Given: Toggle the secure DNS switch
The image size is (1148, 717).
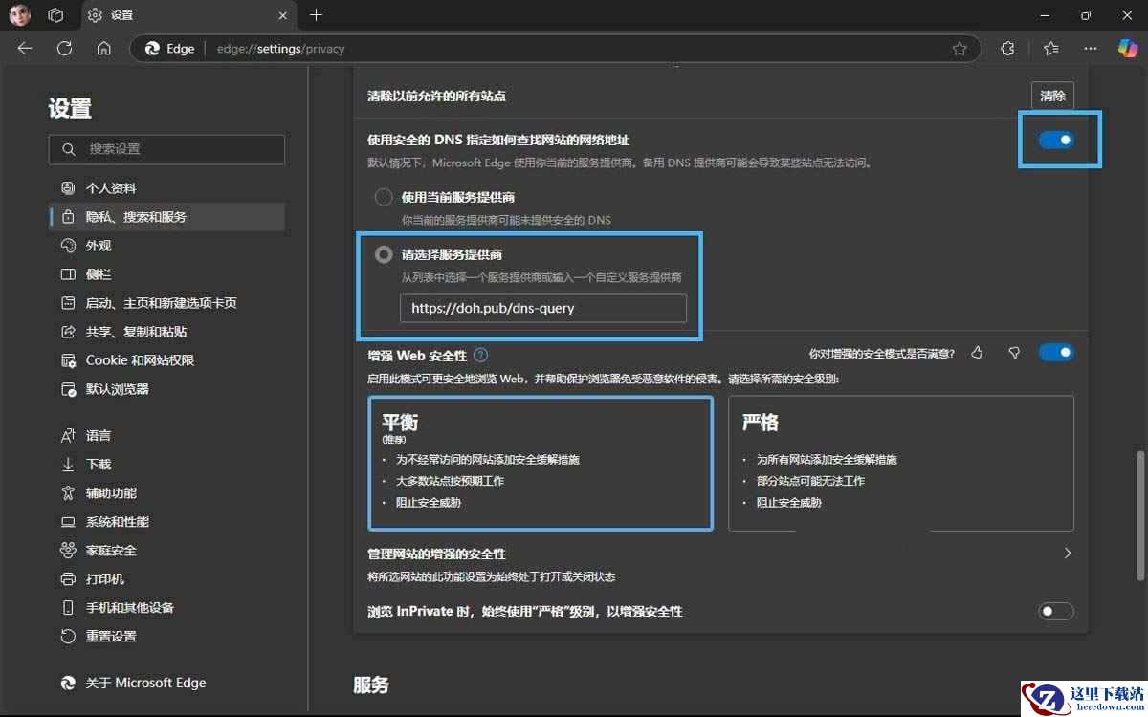Looking at the screenshot, I should (1056, 141).
